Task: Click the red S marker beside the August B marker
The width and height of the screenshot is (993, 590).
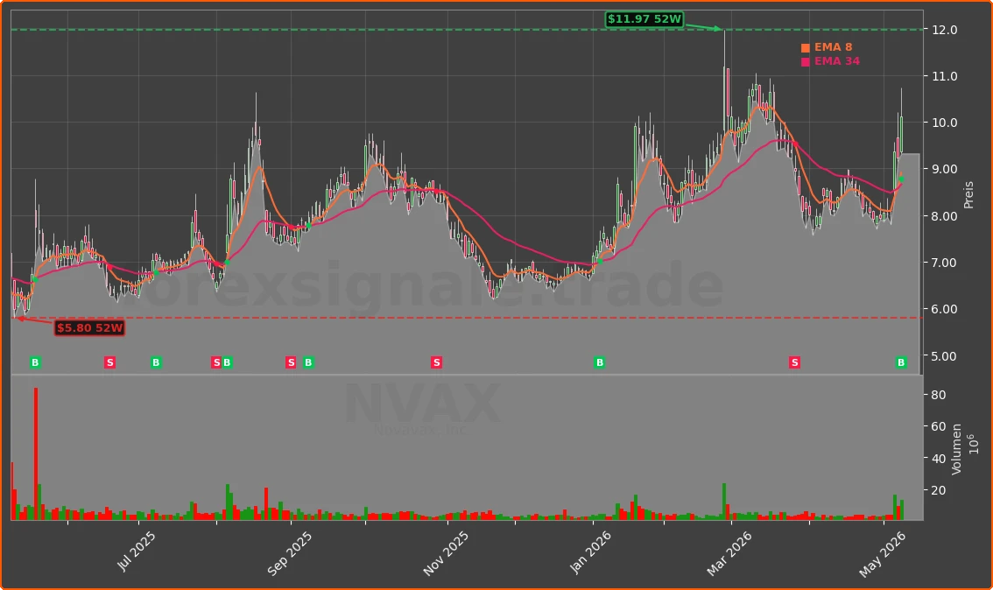Action: pos(216,362)
